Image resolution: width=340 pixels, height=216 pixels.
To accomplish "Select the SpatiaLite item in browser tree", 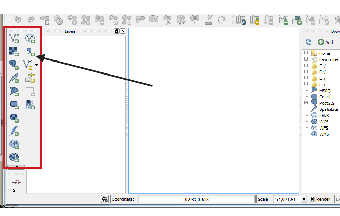I will point(328,109).
